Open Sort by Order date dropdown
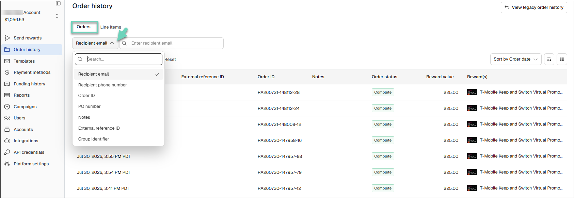Screen dimensions: 574x198 click(515, 59)
